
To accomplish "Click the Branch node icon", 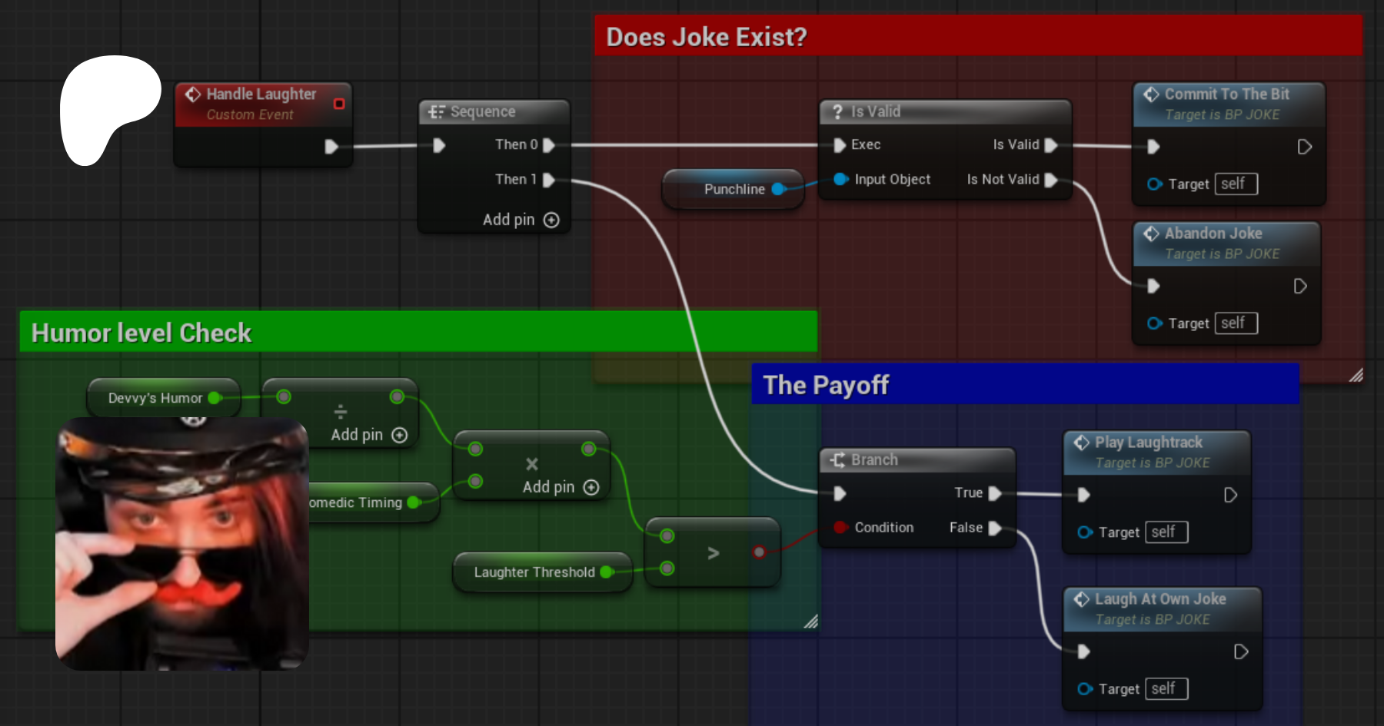I will point(837,459).
